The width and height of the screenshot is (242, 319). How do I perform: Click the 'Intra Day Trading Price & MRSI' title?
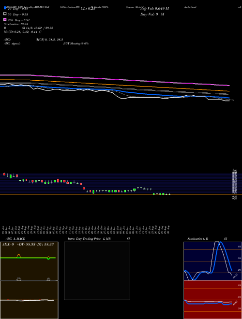[99, 239]
